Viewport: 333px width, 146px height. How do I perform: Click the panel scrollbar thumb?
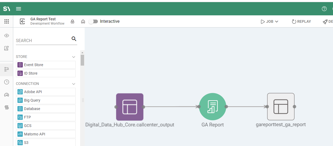tap(82, 60)
